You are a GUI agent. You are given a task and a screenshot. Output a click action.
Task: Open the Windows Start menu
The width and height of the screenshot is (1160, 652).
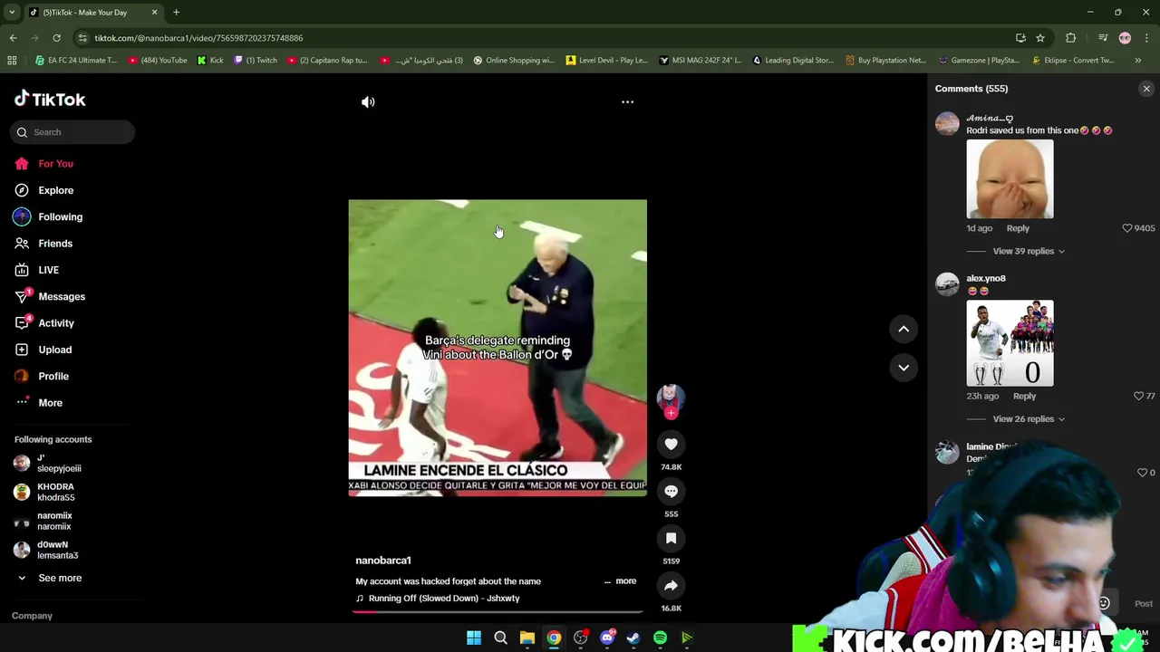click(x=474, y=638)
